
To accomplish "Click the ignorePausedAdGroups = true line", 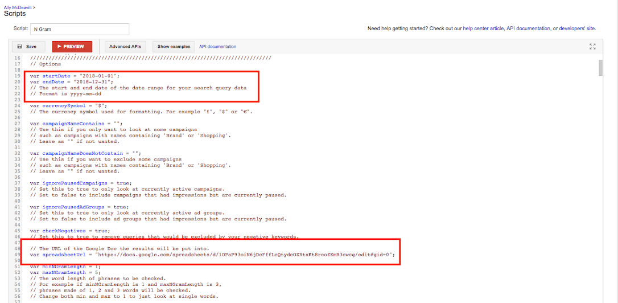I will (79, 207).
